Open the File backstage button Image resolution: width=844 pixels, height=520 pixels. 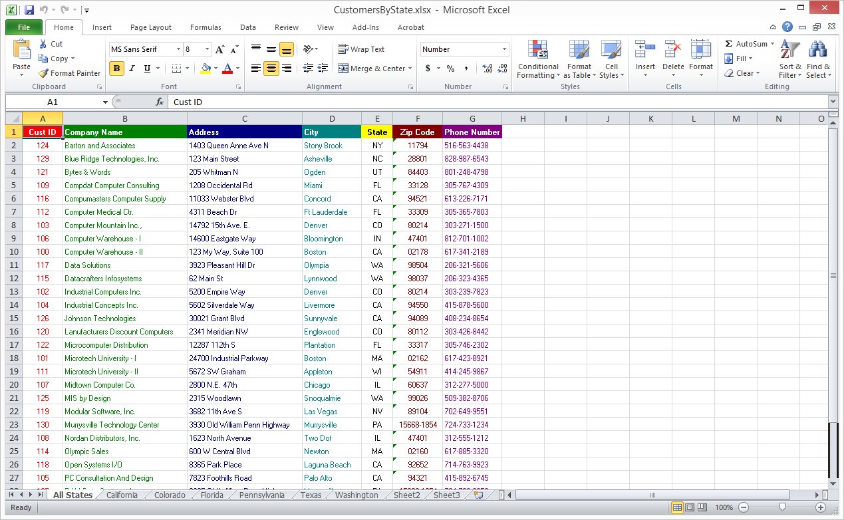pos(24,27)
